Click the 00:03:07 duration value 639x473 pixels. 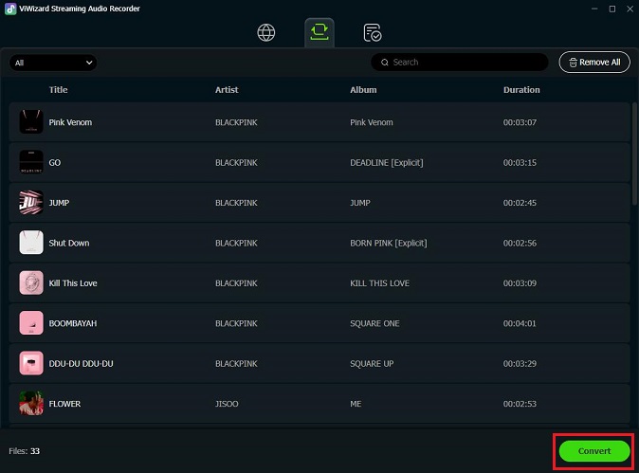click(x=520, y=122)
